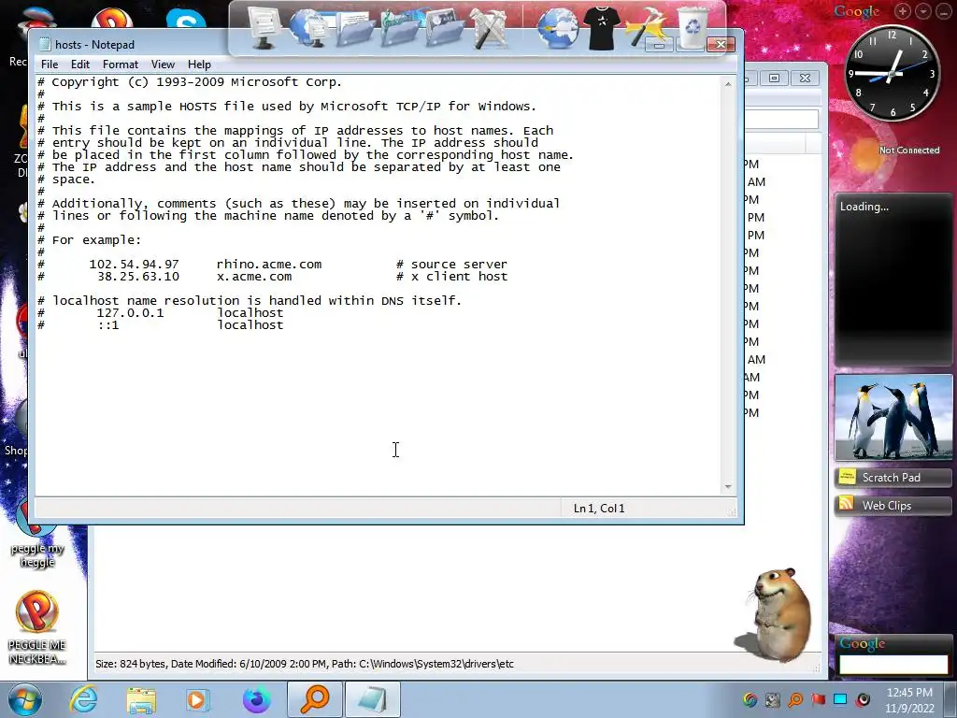Launch the browser globe icon in the dock
This screenshot has width=957, height=718.
pos(557,27)
